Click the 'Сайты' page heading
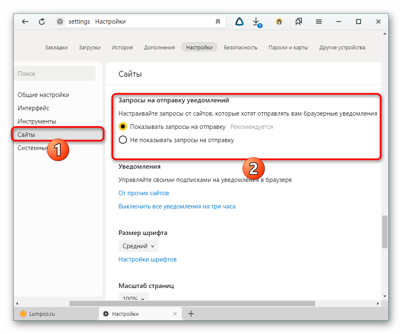This screenshot has height=334, width=402. click(x=130, y=74)
